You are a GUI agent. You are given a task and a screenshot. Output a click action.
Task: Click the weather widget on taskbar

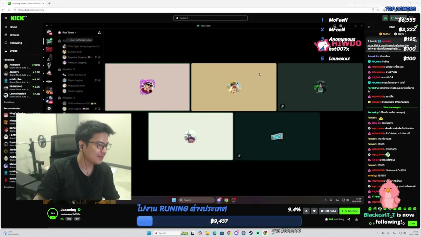12,233
